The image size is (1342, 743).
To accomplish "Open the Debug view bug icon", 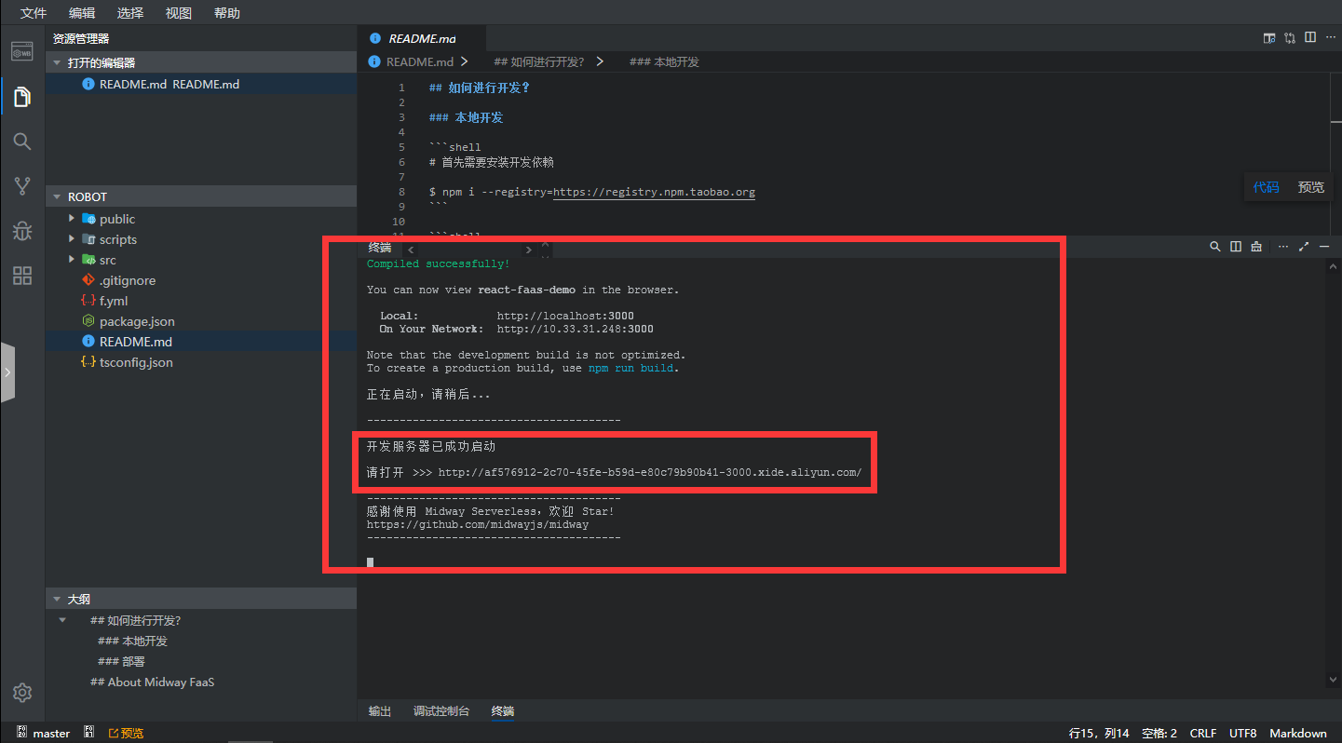I will (x=22, y=231).
